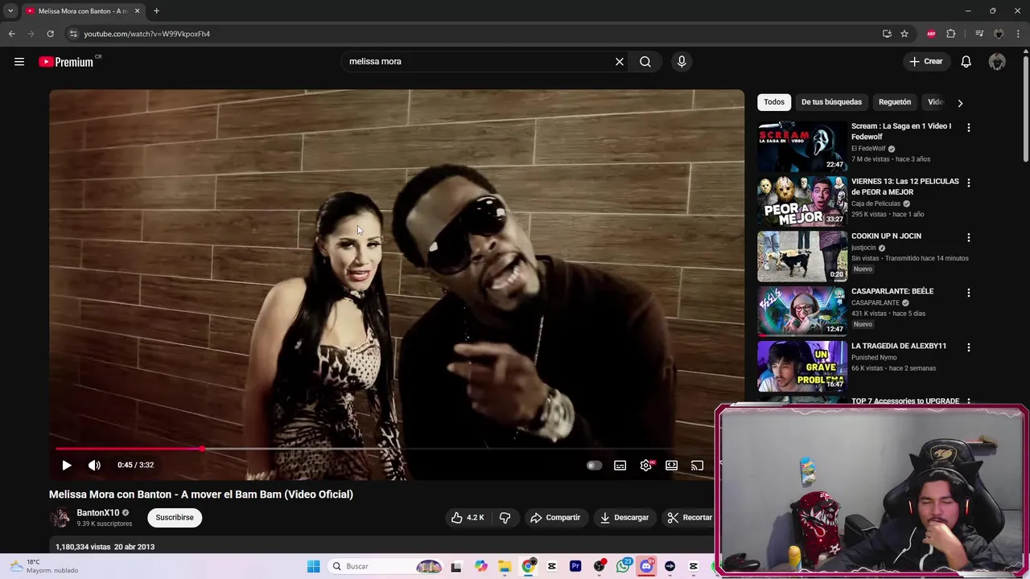Image resolution: width=1030 pixels, height=579 pixels.
Task: Clear the search text with the X
Action: point(620,62)
